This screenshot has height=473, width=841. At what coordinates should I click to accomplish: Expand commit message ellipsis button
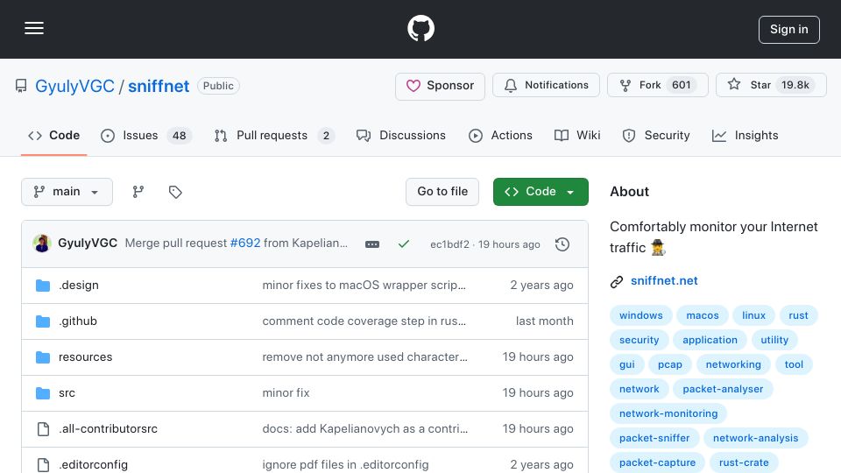coord(372,244)
